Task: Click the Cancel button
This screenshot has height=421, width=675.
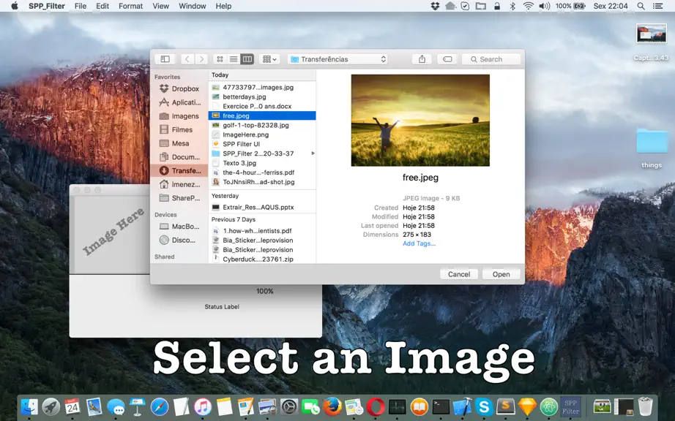Action: coord(459,274)
